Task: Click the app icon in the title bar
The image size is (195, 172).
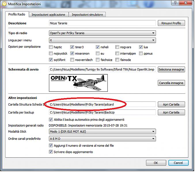Action: 4,4
